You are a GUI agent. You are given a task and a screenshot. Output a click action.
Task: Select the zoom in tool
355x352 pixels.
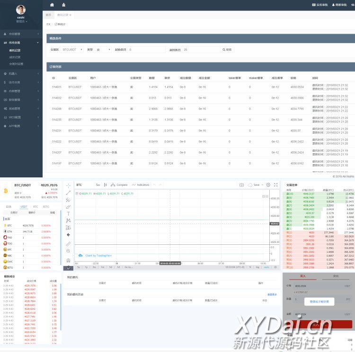coord(68,251)
